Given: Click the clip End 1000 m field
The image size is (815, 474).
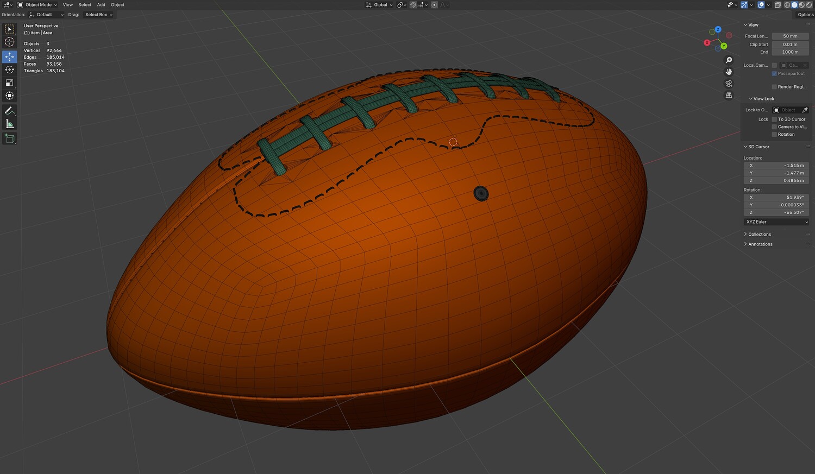Looking at the screenshot, I should (790, 52).
